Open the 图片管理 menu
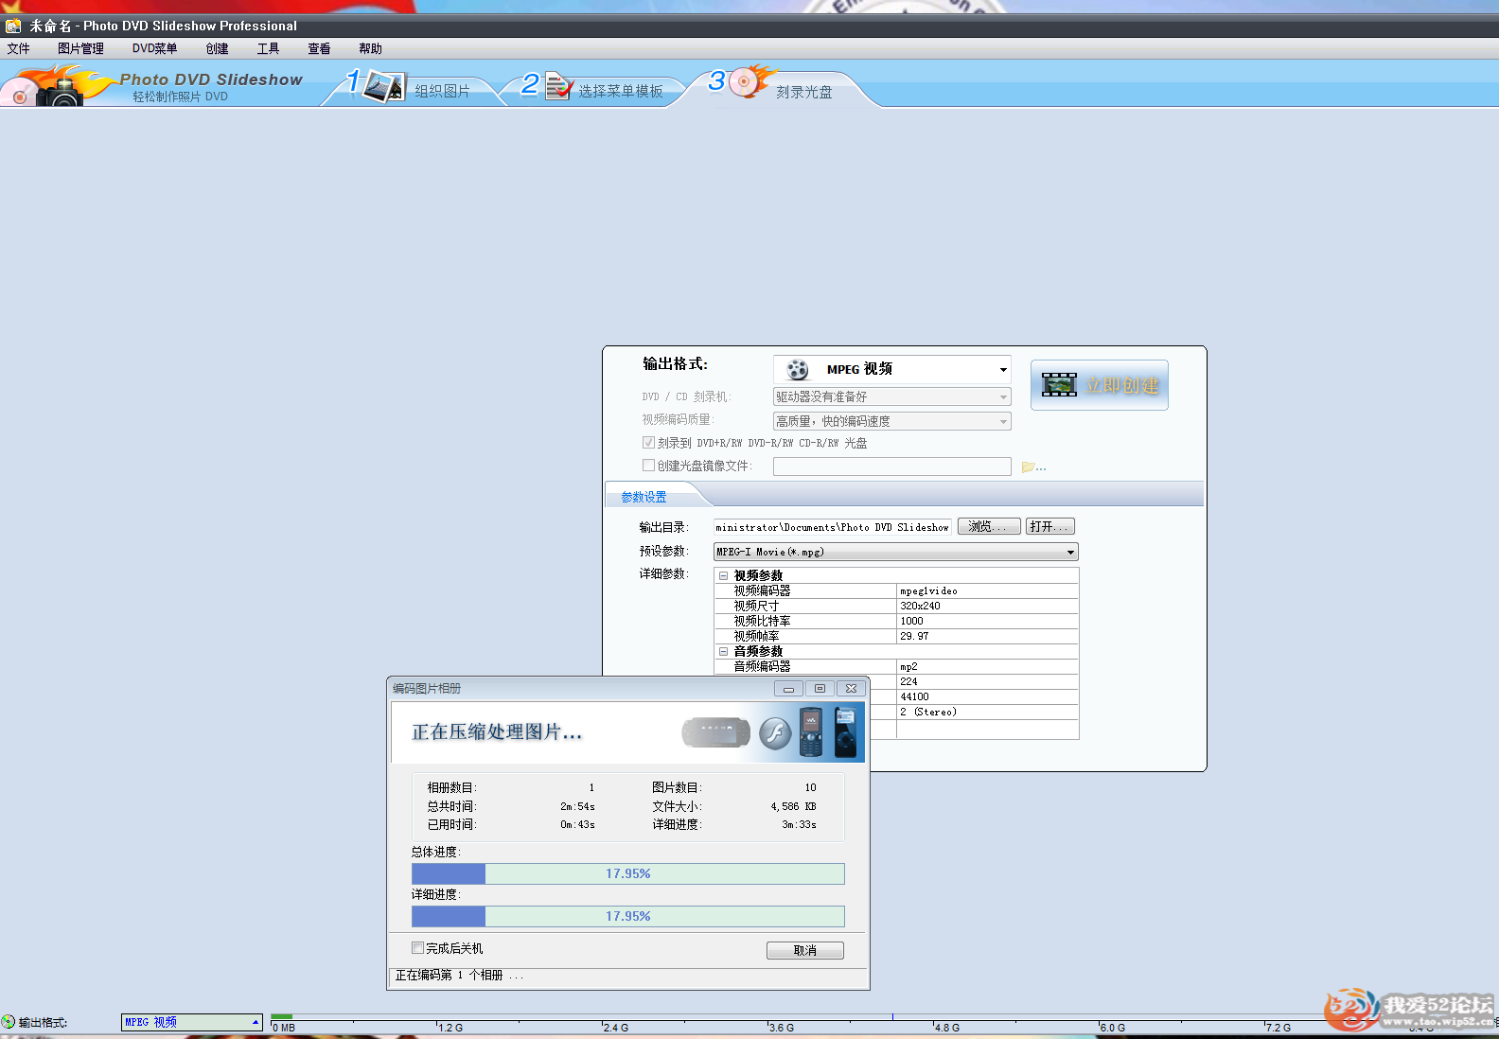This screenshot has height=1039, width=1499. click(80, 48)
